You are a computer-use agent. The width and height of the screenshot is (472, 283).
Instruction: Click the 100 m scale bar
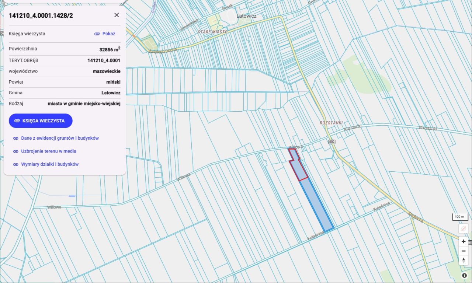[x=459, y=217]
